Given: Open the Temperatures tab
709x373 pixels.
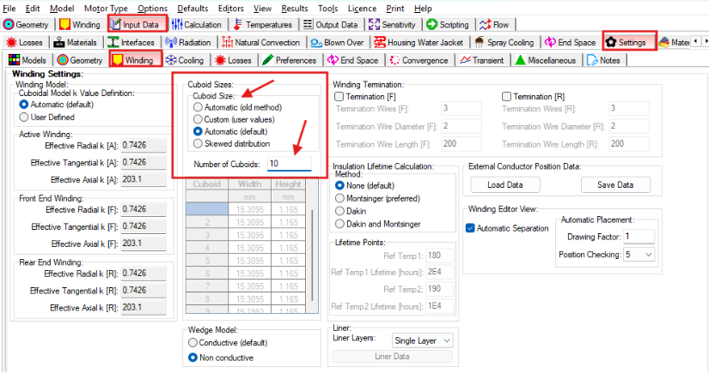Looking at the screenshot, I should coord(263,25).
